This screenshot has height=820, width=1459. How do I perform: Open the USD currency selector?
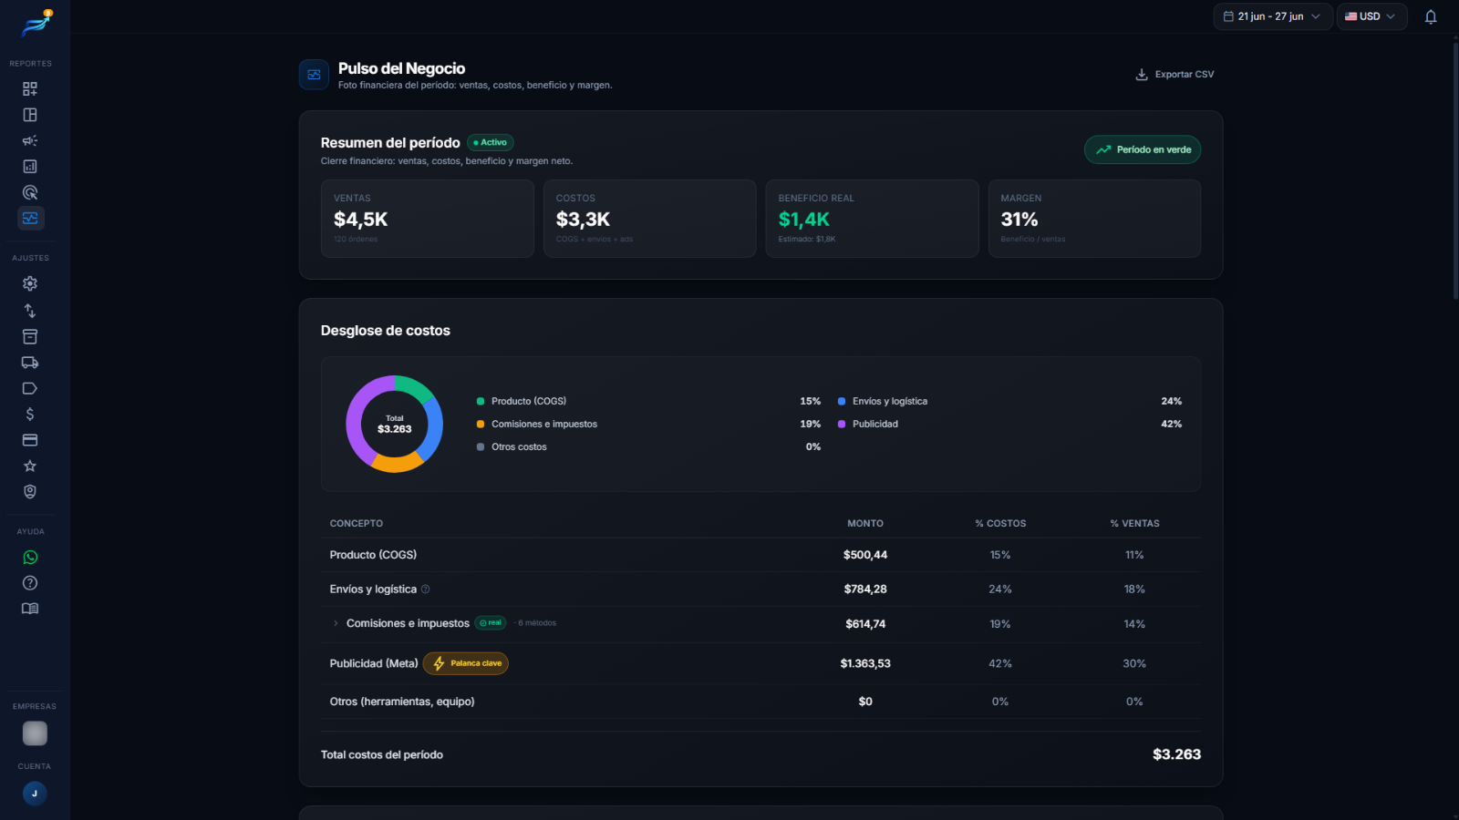(x=1371, y=16)
